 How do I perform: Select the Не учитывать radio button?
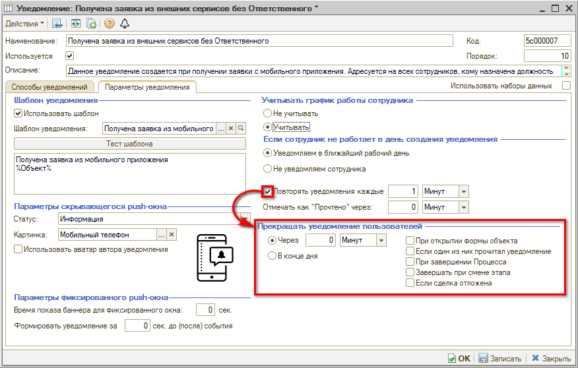(268, 113)
